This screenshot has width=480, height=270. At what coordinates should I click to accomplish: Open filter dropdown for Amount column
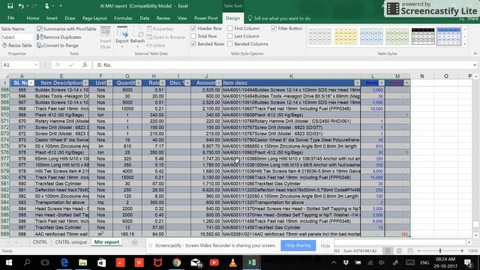(x=218, y=83)
